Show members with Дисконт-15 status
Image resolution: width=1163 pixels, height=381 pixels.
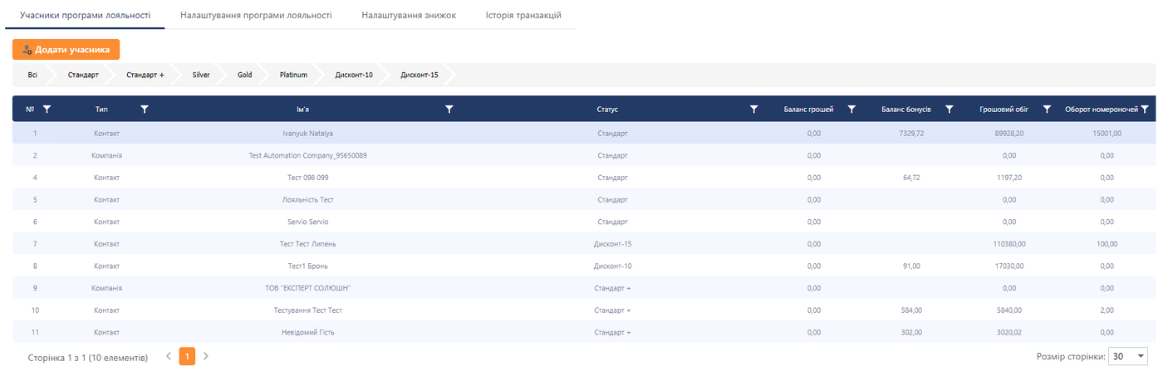click(x=420, y=75)
